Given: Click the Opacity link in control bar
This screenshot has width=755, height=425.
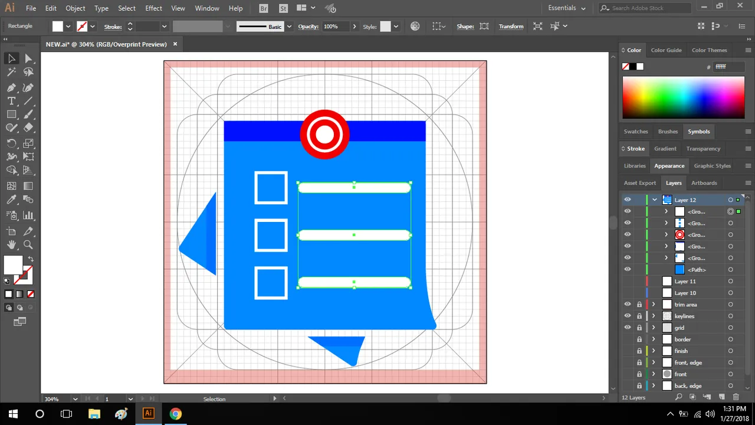Looking at the screenshot, I should 308,26.
